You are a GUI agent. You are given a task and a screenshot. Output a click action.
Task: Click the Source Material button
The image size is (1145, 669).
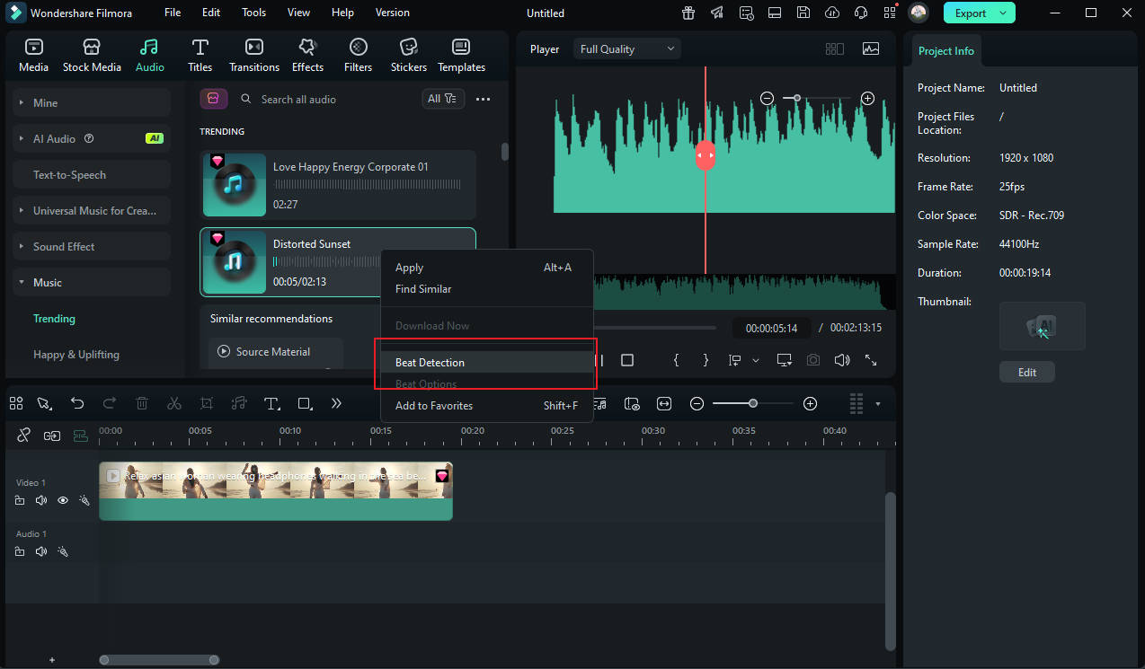click(x=275, y=352)
